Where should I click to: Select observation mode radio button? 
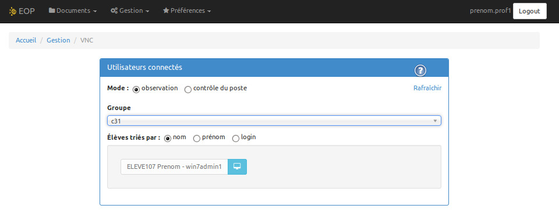click(136, 90)
